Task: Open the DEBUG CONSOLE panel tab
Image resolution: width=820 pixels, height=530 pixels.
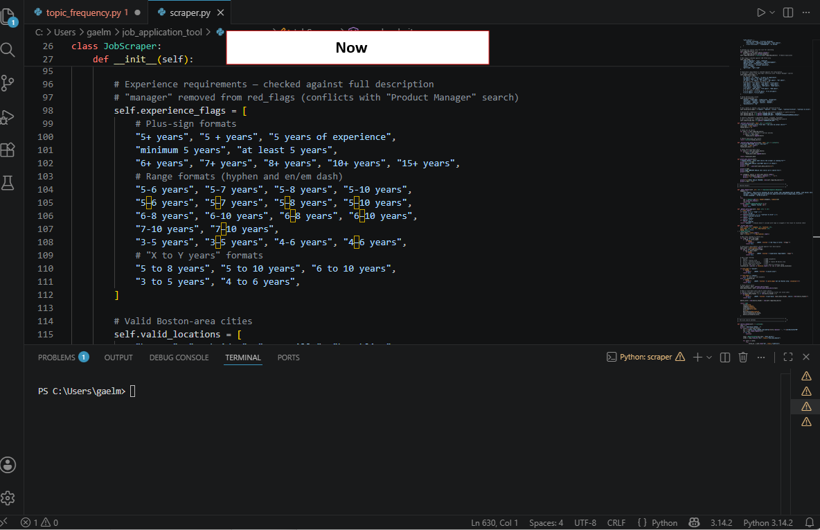Action: pos(179,357)
